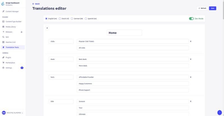224x116 pixels.
Task: Delete the deals row
Action: point(191,59)
